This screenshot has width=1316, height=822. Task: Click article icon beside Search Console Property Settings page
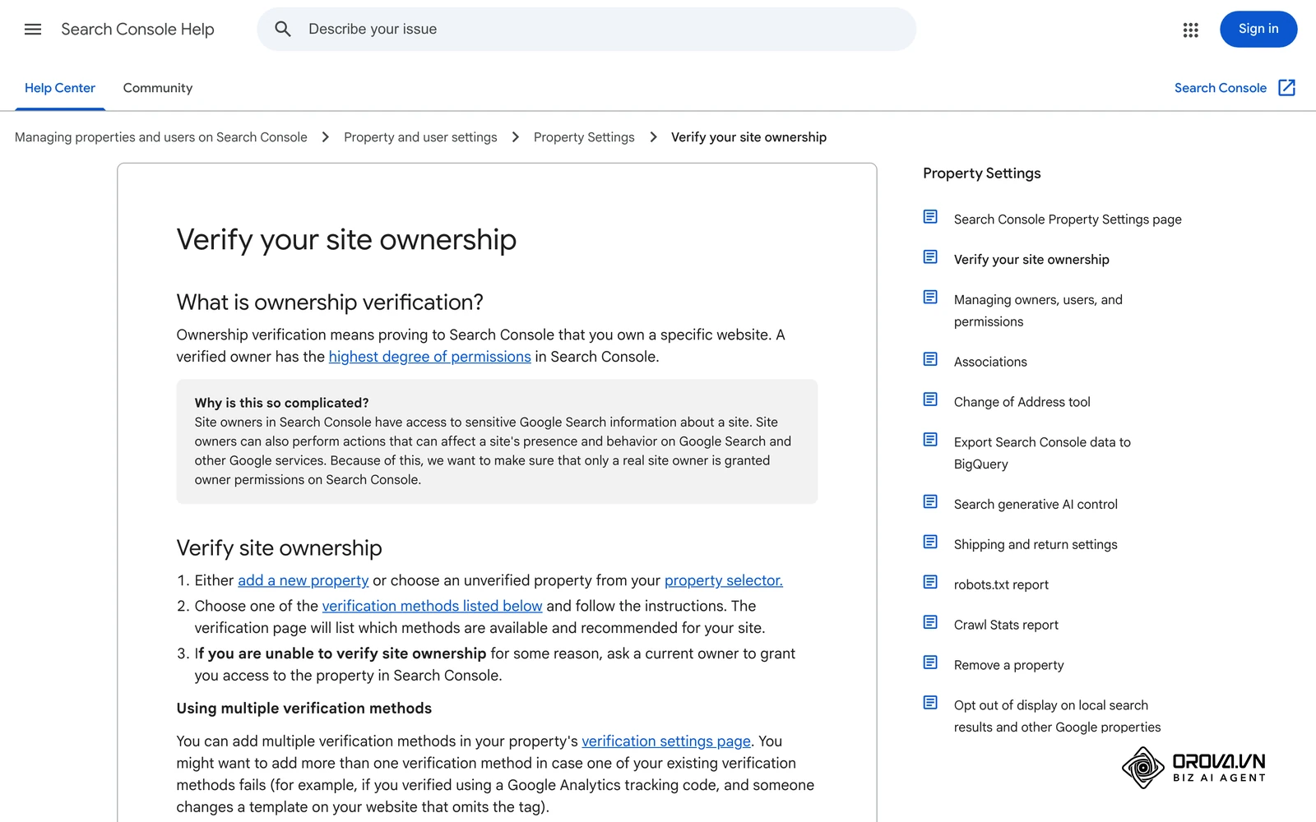tap(930, 217)
